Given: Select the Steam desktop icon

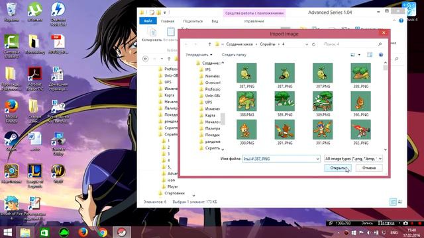Looking at the screenshot, I should coord(11,141).
